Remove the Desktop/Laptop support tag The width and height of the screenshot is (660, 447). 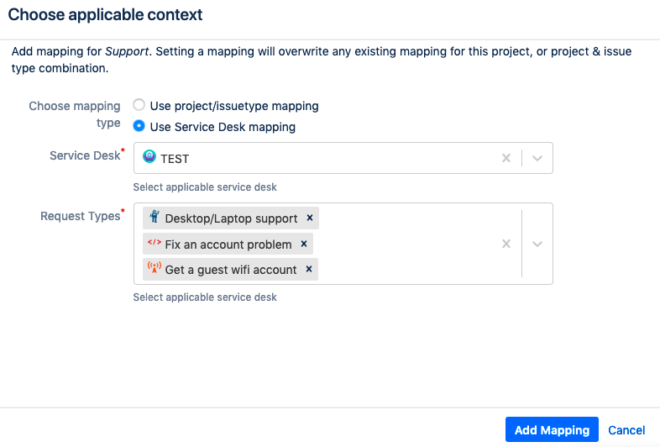coord(310,218)
